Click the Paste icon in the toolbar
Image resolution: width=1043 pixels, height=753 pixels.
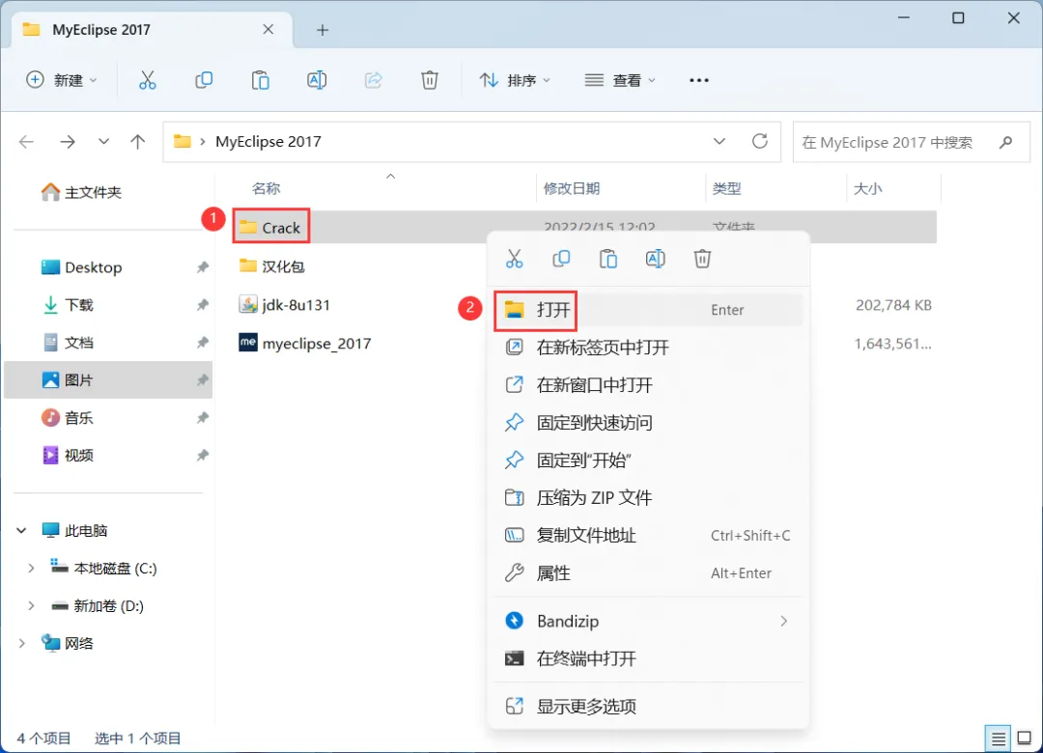pos(260,80)
